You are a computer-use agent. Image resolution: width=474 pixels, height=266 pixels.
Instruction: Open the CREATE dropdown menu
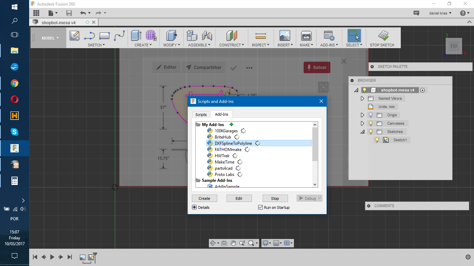coord(143,45)
